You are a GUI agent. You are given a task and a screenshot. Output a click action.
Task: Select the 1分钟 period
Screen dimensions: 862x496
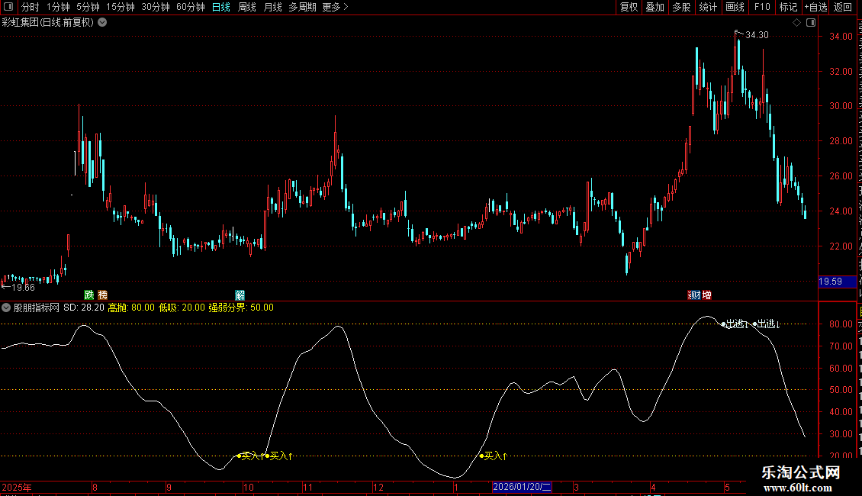pyautogui.click(x=58, y=7)
